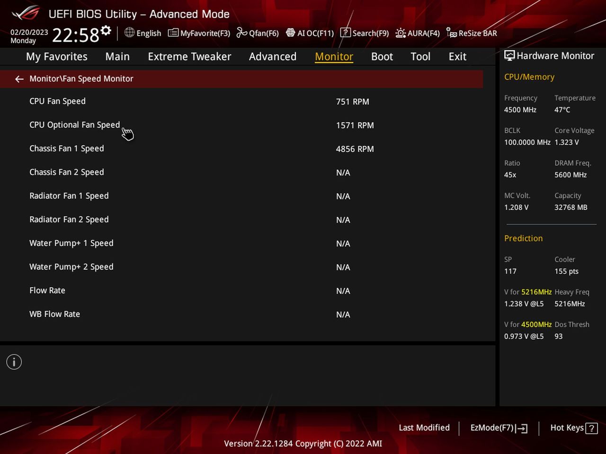Open Qfan(F6) fan control
Screen dimensions: 606x454
point(241,33)
